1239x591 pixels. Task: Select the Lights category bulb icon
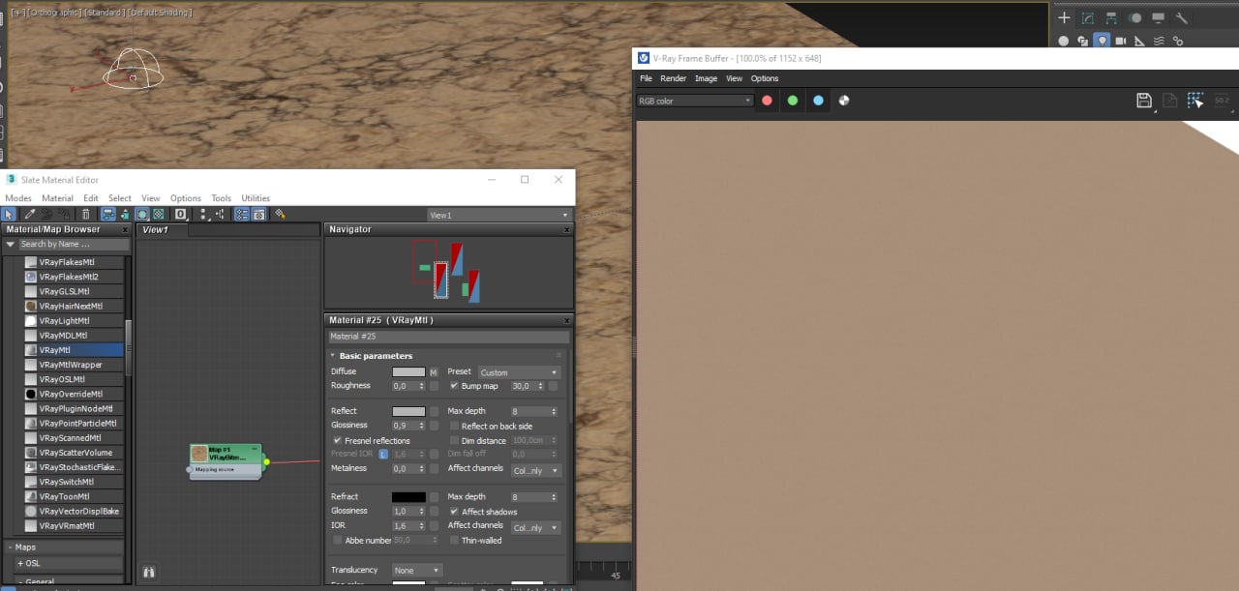pyautogui.click(x=1102, y=41)
